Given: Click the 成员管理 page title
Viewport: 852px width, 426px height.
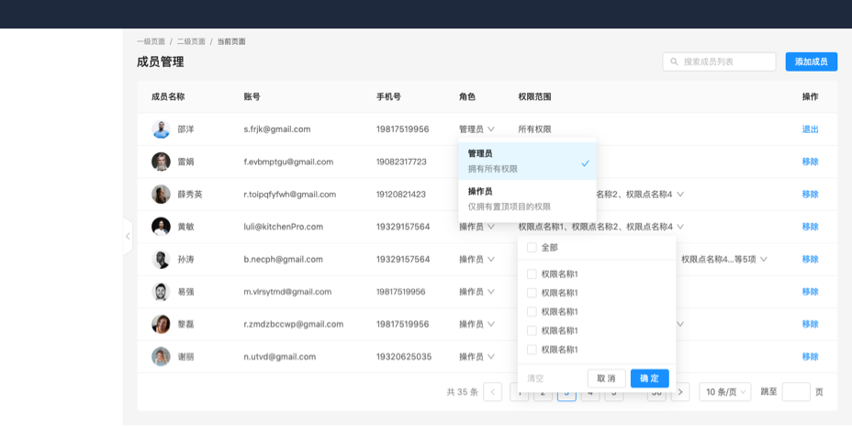Looking at the screenshot, I should click(x=161, y=62).
